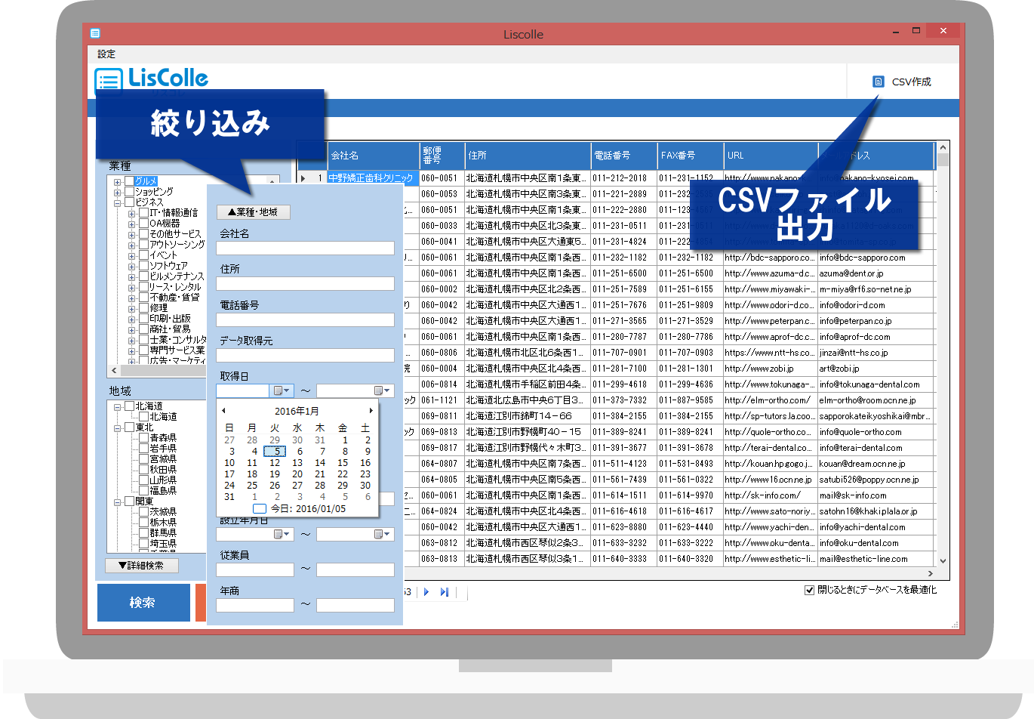Viewport: 1034px width, 719px height.
Task: Select January 22 in the calendar
Action: 343,474
